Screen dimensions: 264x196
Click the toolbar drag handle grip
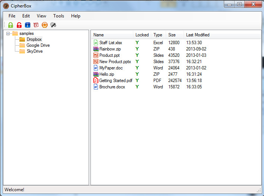coord(5,25)
